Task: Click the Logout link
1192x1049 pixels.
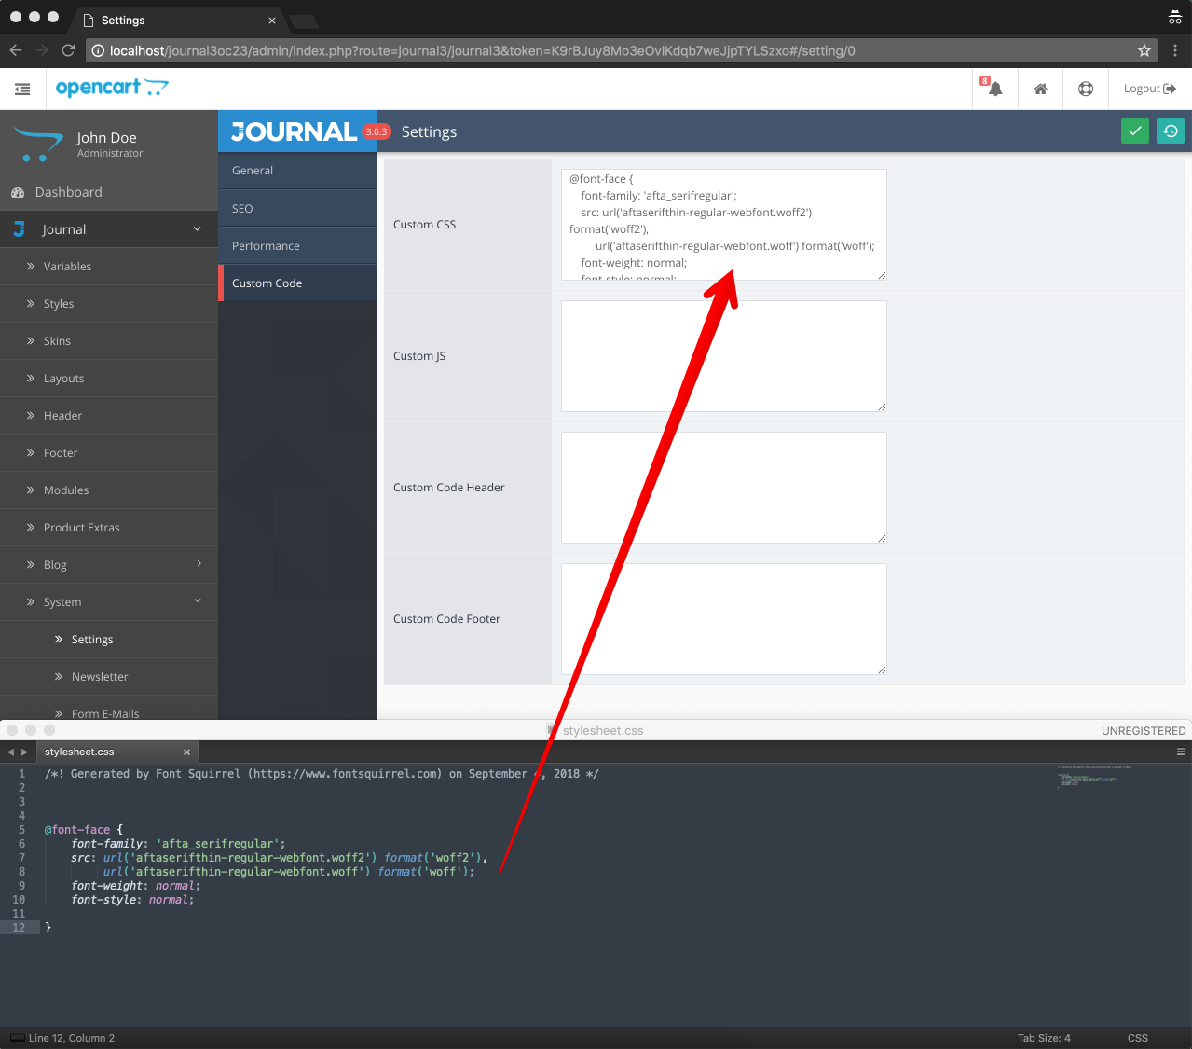Action: click(1150, 89)
